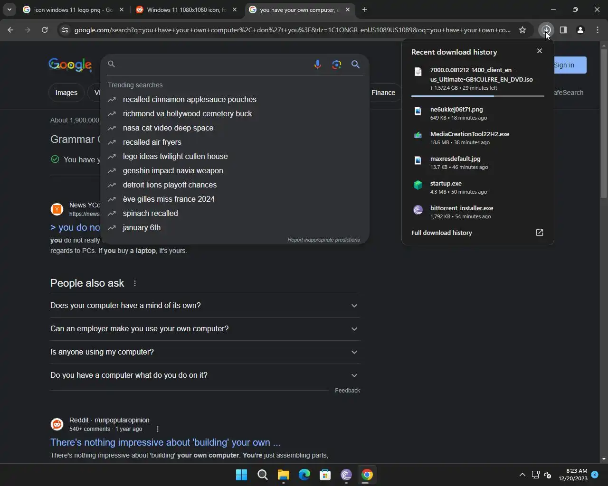The width and height of the screenshot is (608, 486).
Task: Open People also ask options menu
Action: [x=135, y=283]
